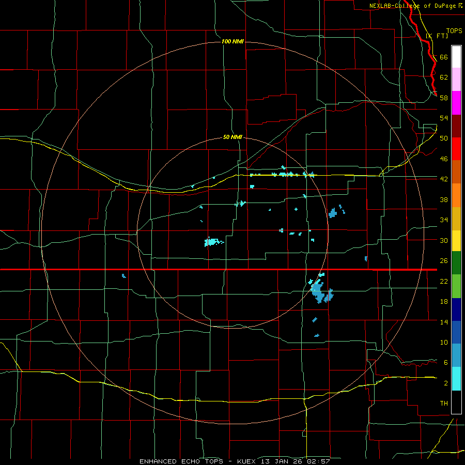Click the black TH legend swatch

coord(456,402)
